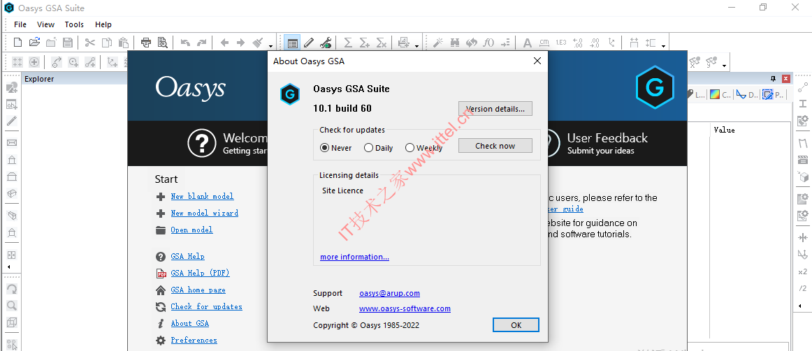
Task: Click the Undo arrow icon
Action: pos(185,43)
